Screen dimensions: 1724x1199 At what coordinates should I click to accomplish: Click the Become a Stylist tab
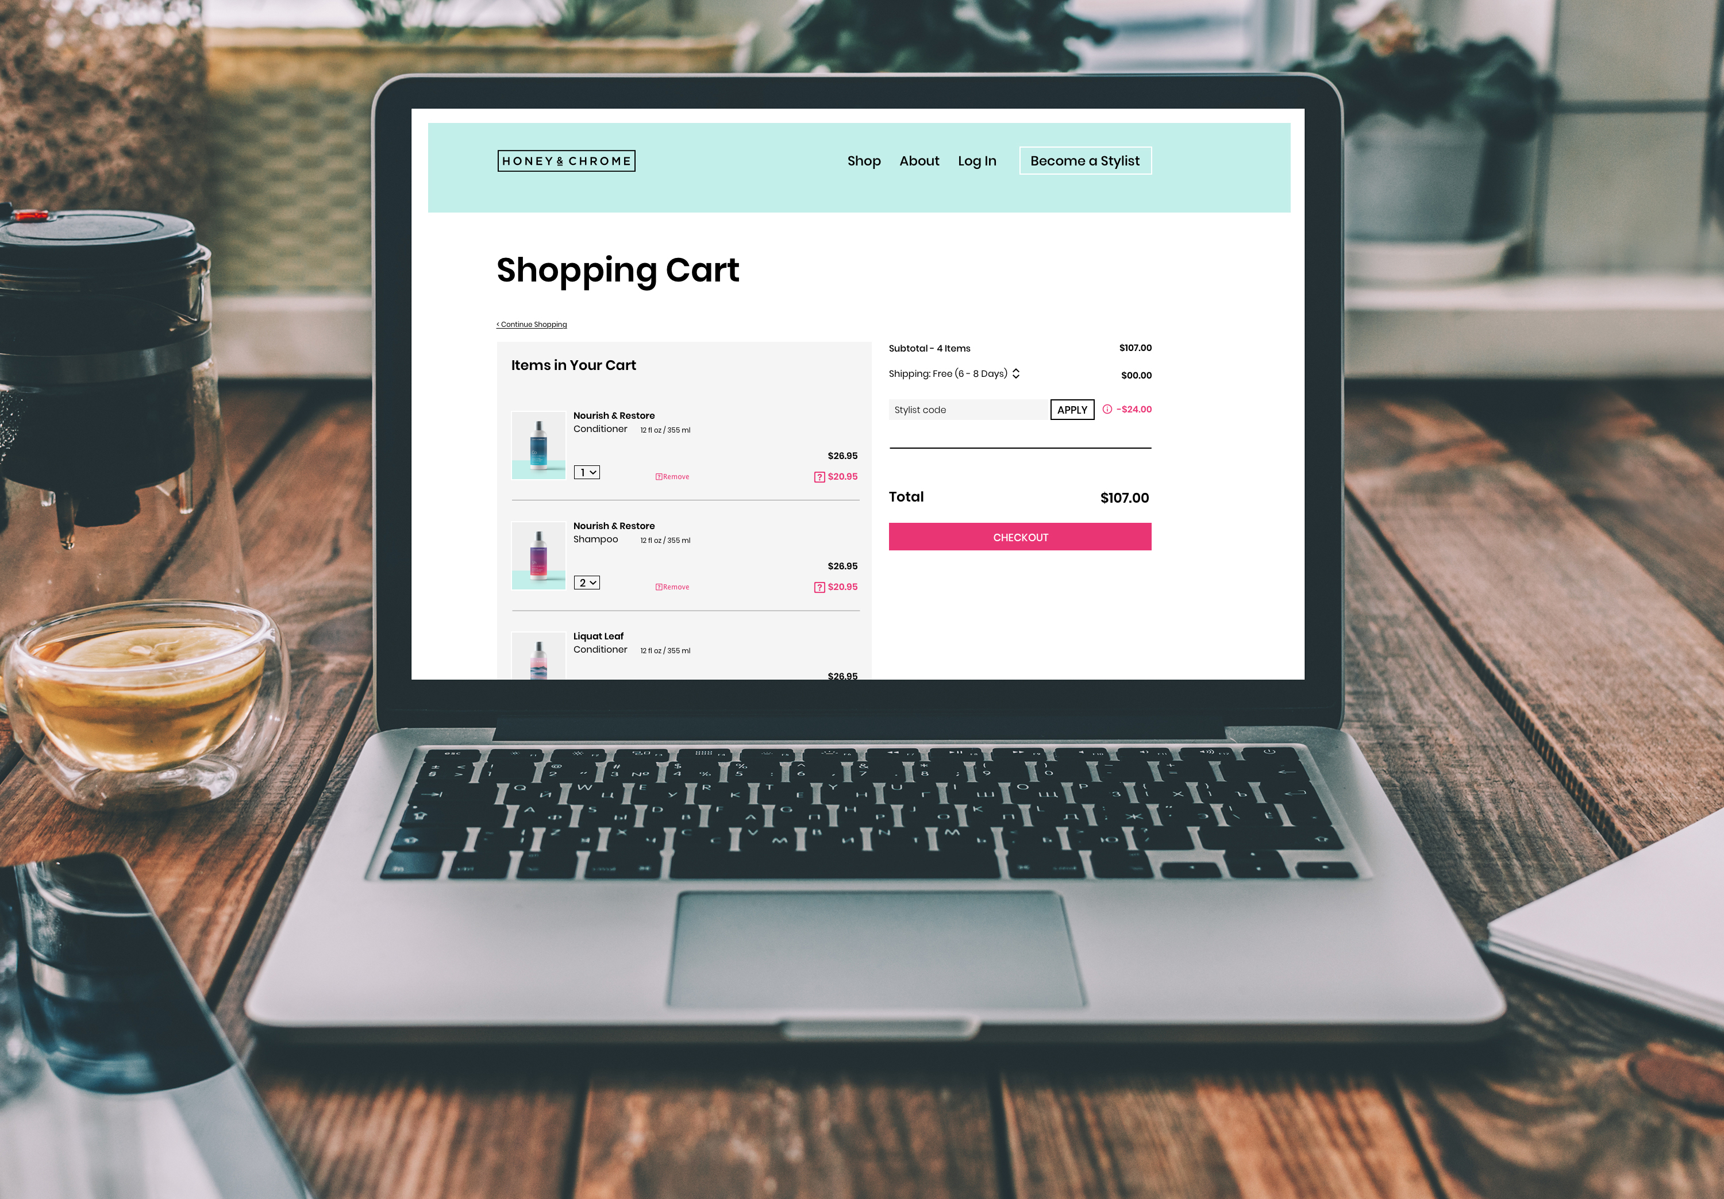click(x=1085, y=160)
